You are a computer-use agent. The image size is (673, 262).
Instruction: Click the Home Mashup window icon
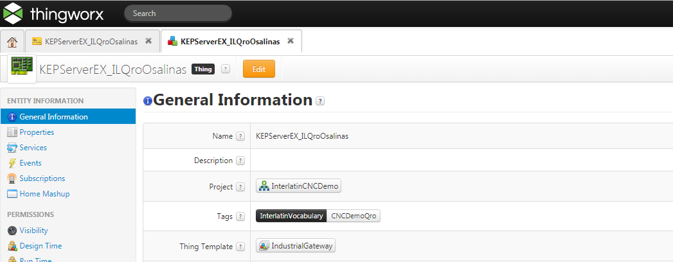(x=12, y=194)
